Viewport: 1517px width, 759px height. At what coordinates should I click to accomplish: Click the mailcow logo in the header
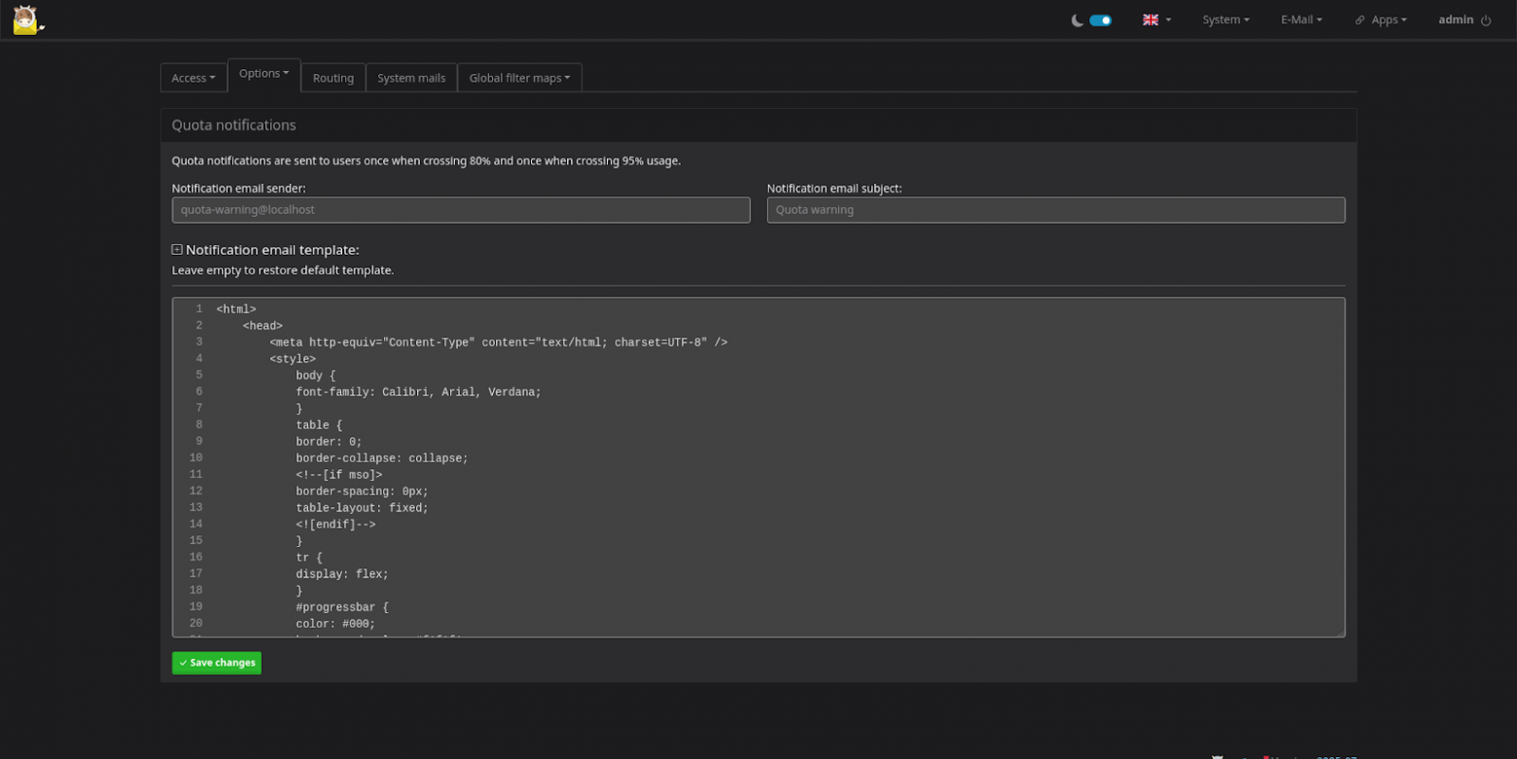pos(26,20)
